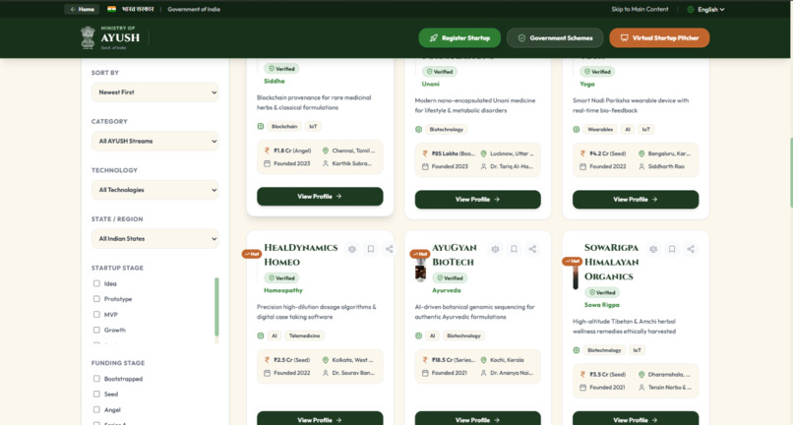Tick the Idea startup stage checkbox
Image resolution: width=793 pixels, height=425 pixels.
[96, 283]
